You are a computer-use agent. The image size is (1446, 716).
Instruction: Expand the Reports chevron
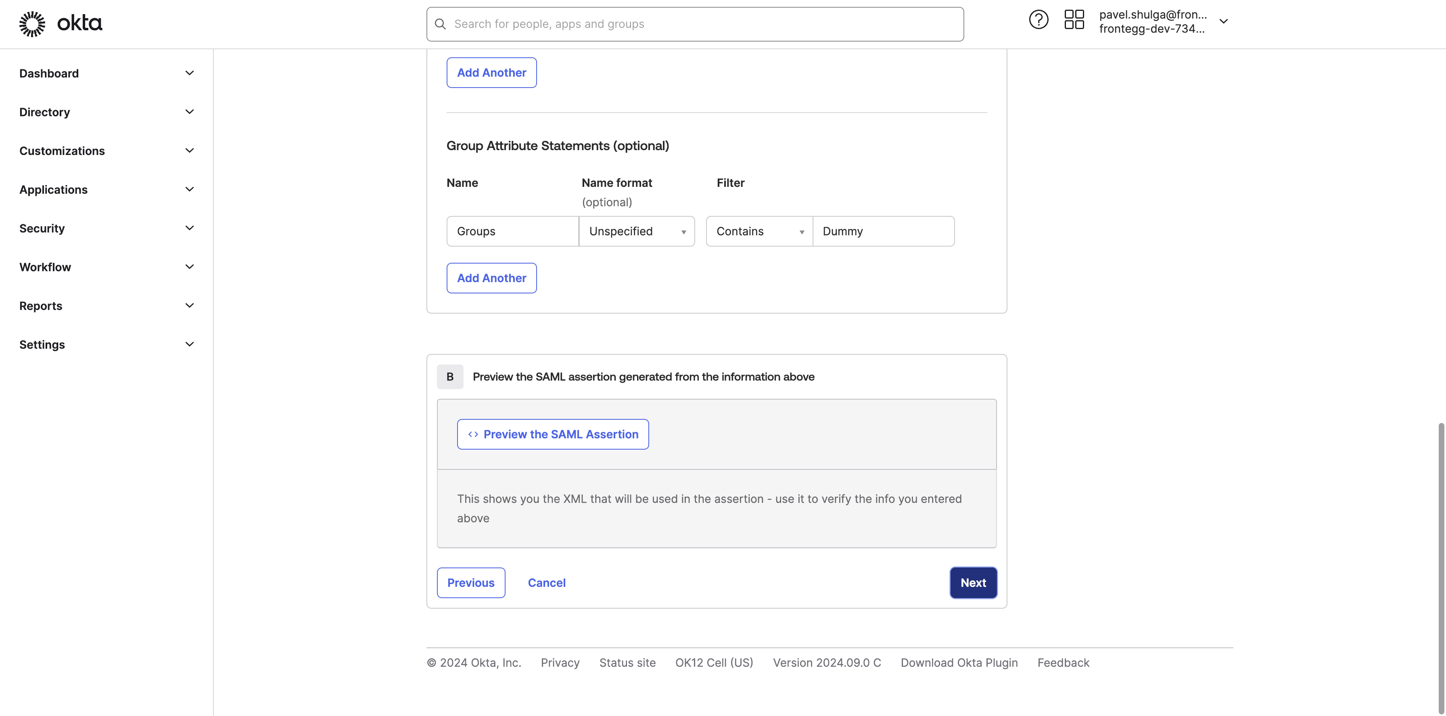[x=190, y=306]
